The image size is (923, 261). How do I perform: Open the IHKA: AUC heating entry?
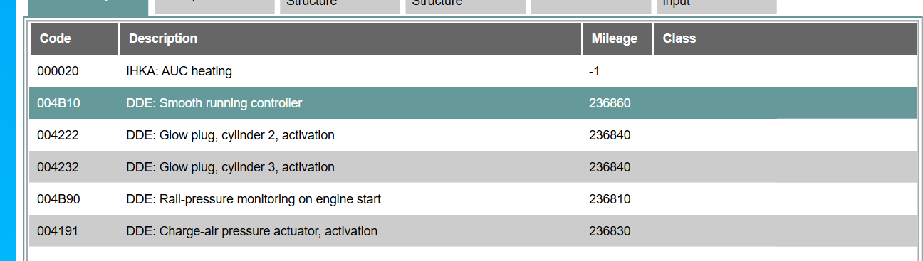coord(179,71)
